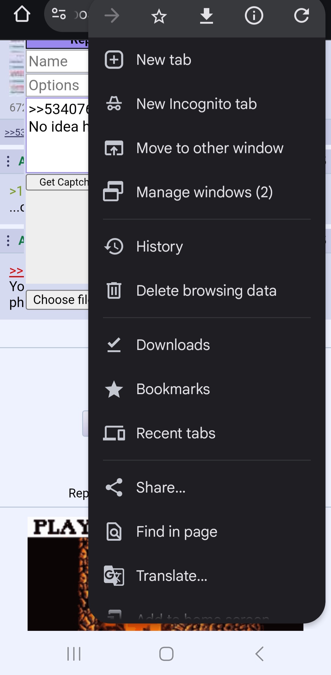Tap the trash can icon

pos(114,290)
